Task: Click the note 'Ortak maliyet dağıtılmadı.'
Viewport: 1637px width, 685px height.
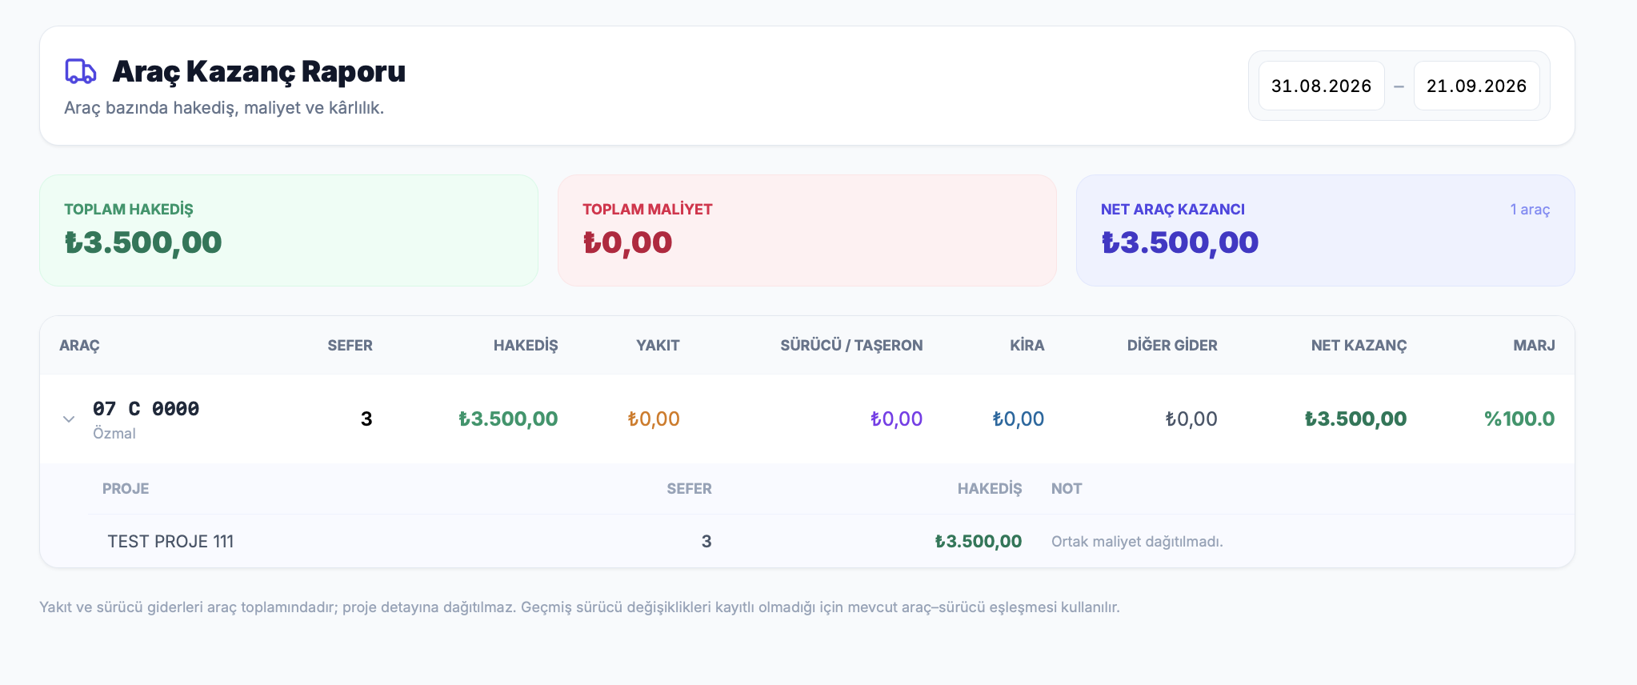Action: 1137,542
